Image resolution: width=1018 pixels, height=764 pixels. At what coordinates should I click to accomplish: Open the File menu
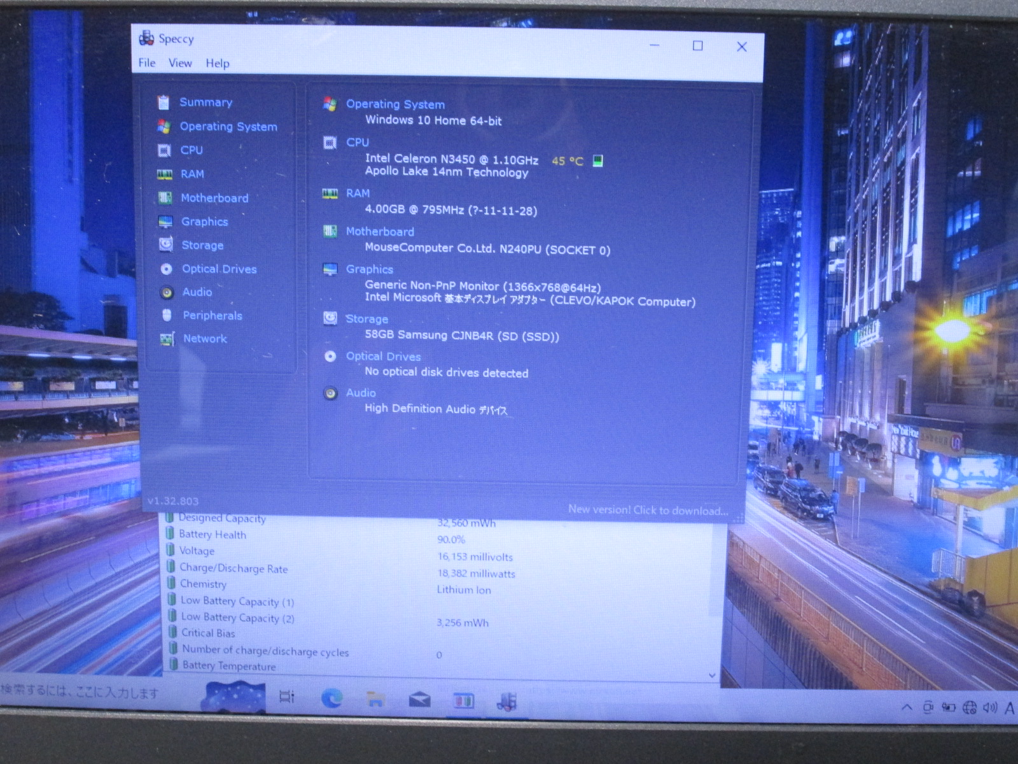pyautogui.click(x=147, y=63)
